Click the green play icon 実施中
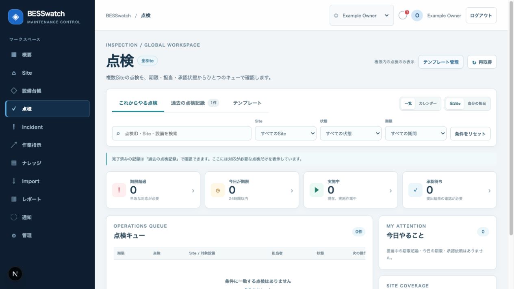Screen dimensions: 514x289 [x=317, y=190]
